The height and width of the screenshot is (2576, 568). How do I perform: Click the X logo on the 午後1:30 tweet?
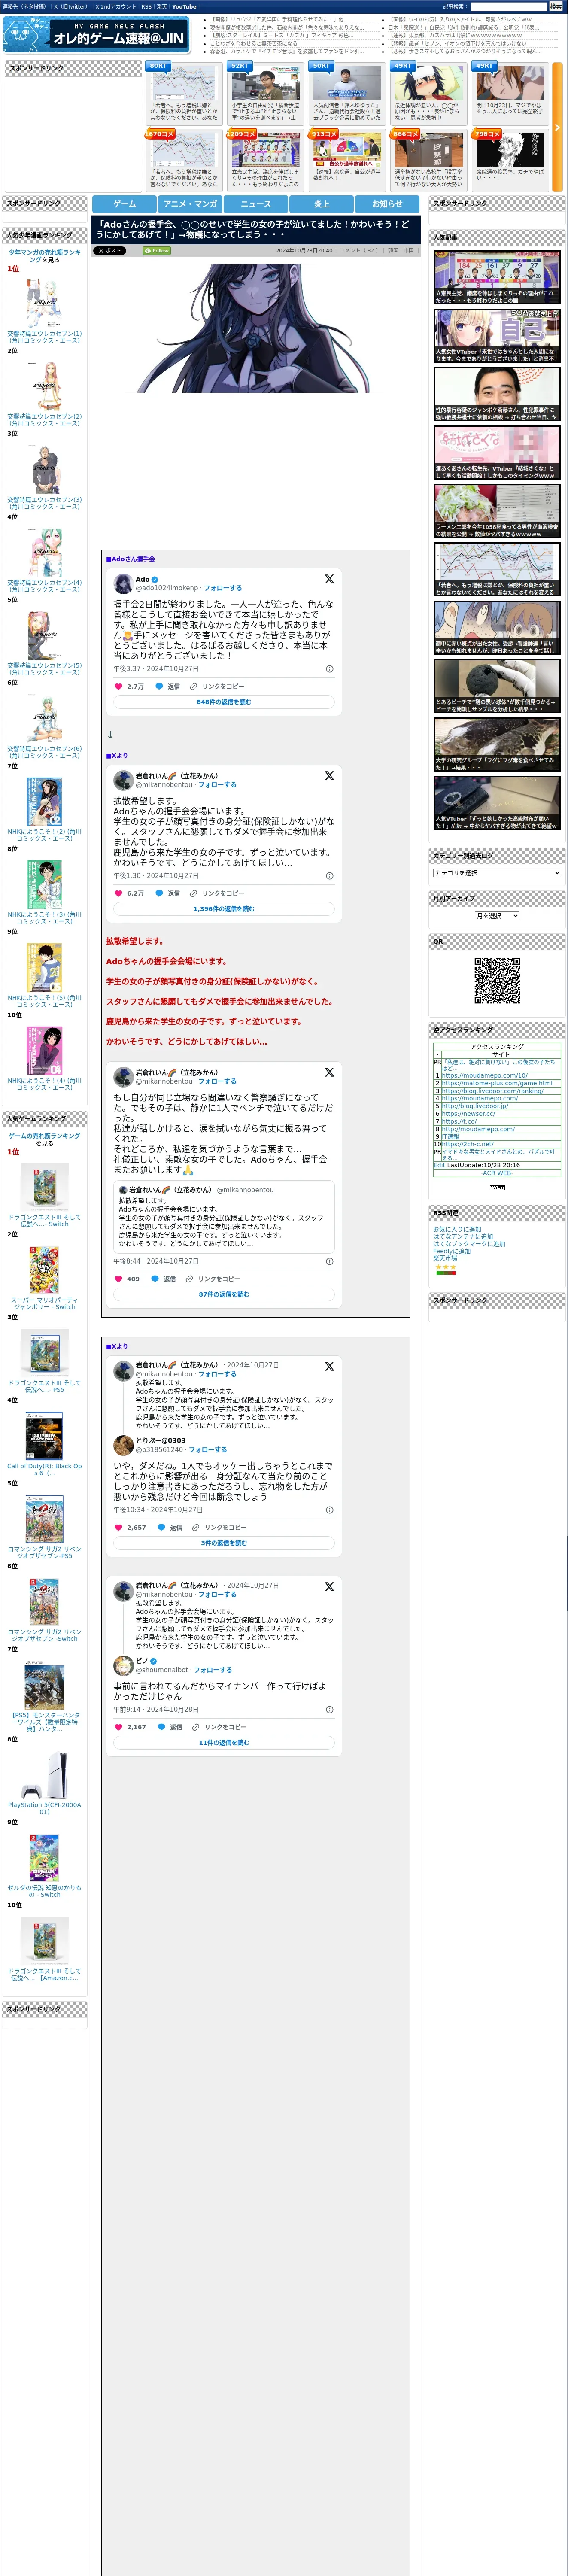coord(329,775)
